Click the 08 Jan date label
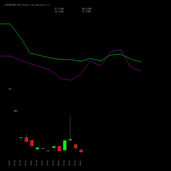The width and height of the screenshot is (171, 171). 75,163
